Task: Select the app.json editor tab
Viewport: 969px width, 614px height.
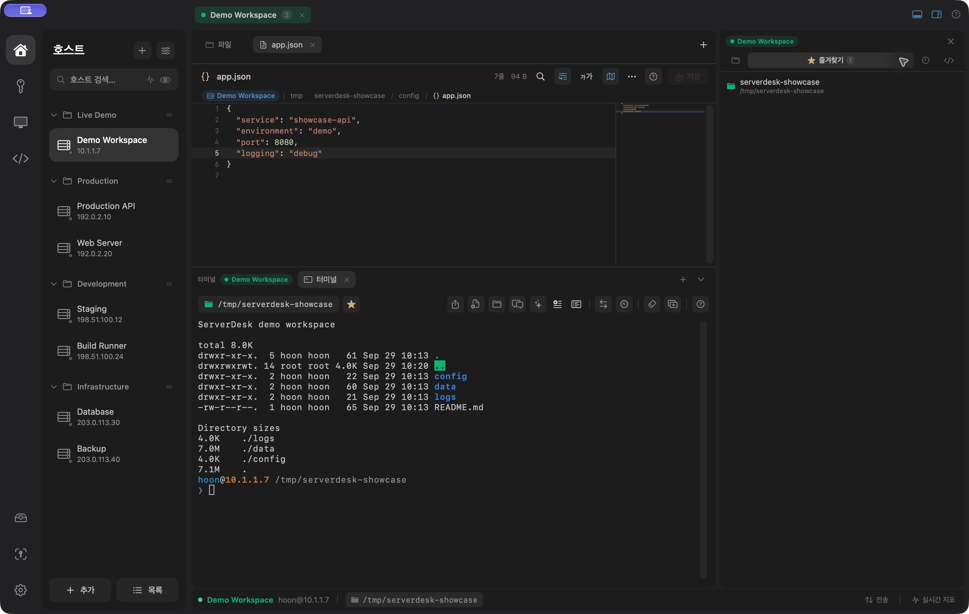Action: click(287, 45)
